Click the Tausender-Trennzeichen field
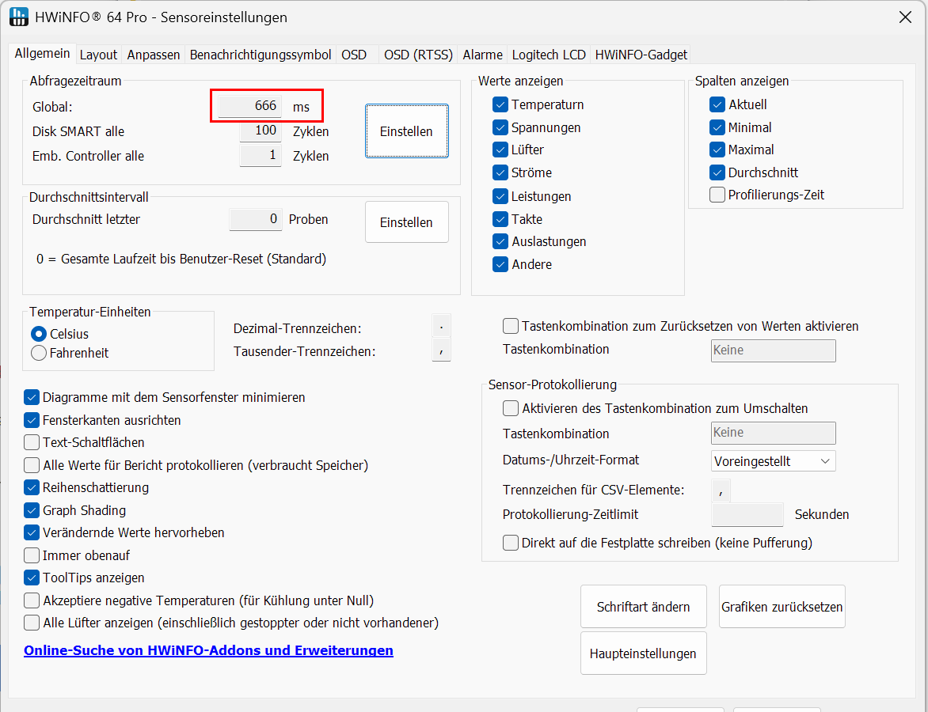928x712 pixels. [442, 350]
